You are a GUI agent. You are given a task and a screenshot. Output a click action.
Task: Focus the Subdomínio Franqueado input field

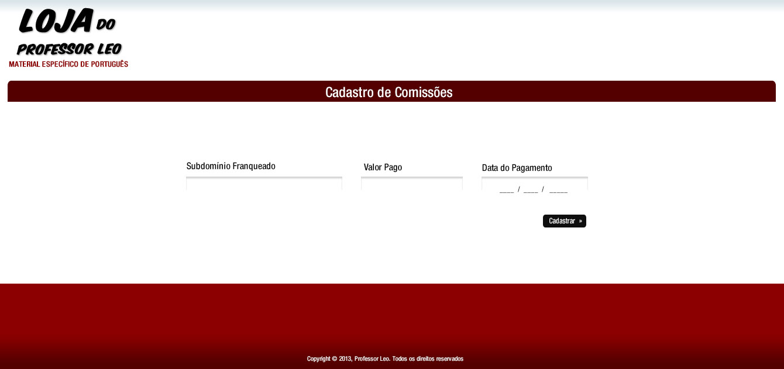click(264, 184)
